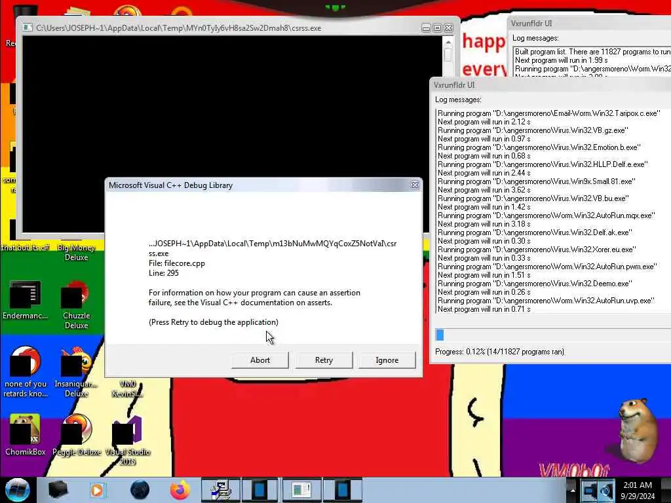
Task: Maximize the csrss.exe console window
Action: pyautogui.click(x=437, y=28)
